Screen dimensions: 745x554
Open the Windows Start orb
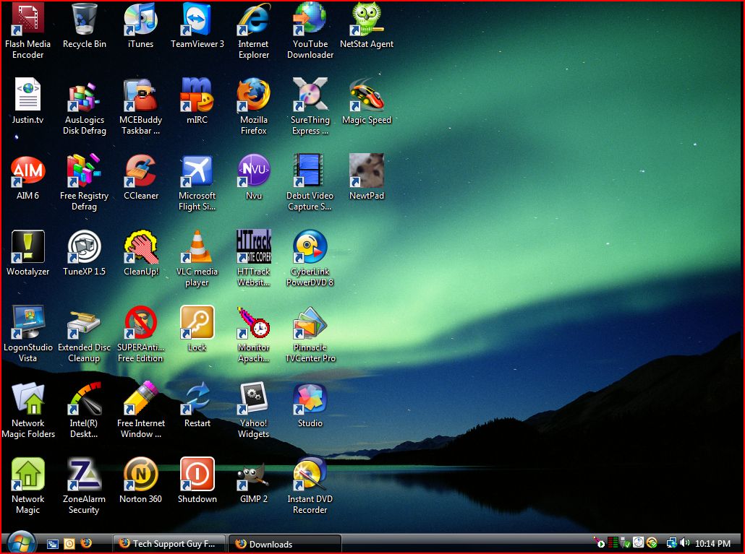tap(22, 542)
